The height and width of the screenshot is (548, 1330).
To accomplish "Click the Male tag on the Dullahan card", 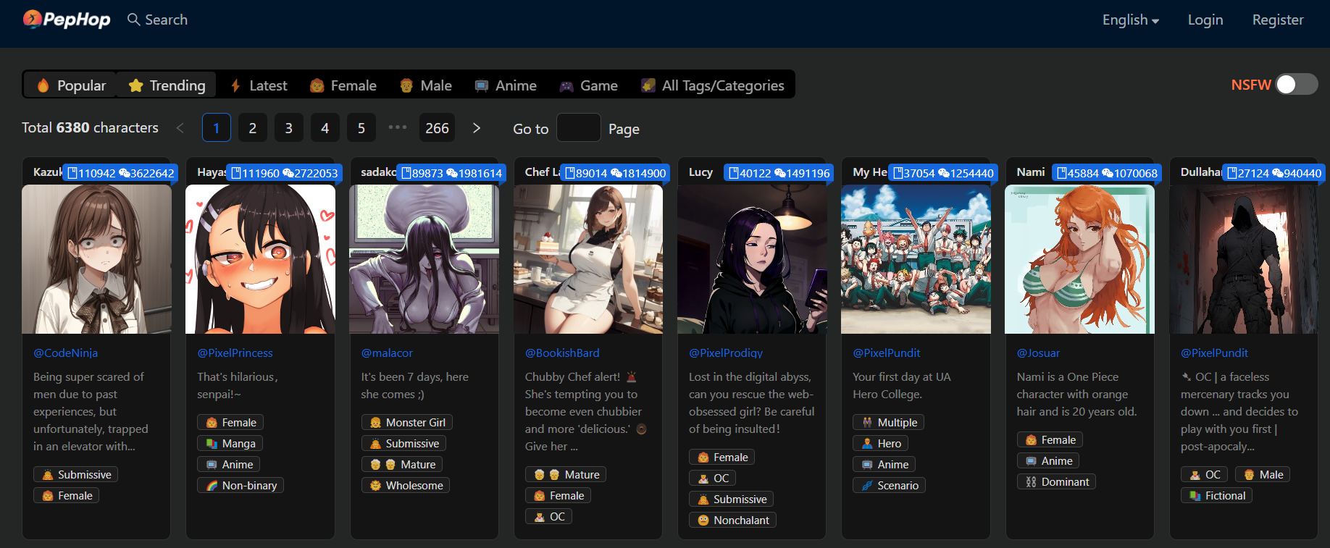I will pyautogui.click(x=1263, y=475).
